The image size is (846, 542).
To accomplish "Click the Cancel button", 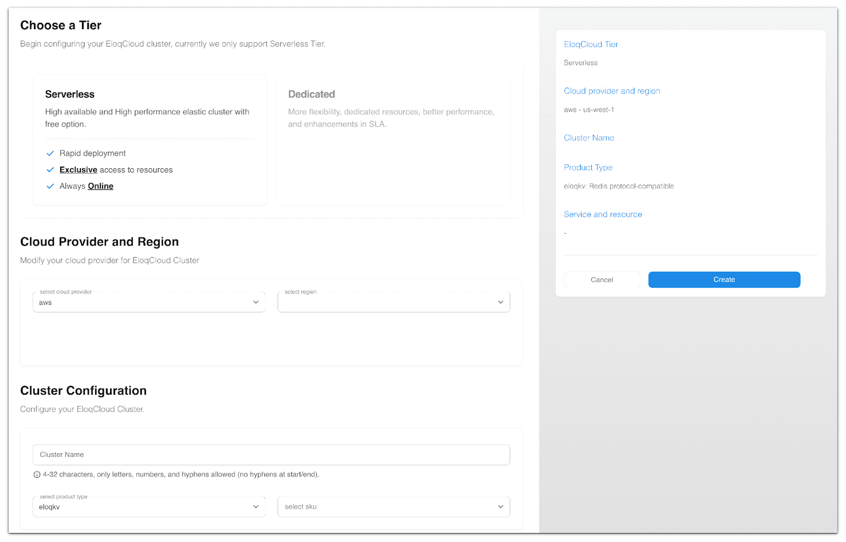I will click(x=602, y=280).
